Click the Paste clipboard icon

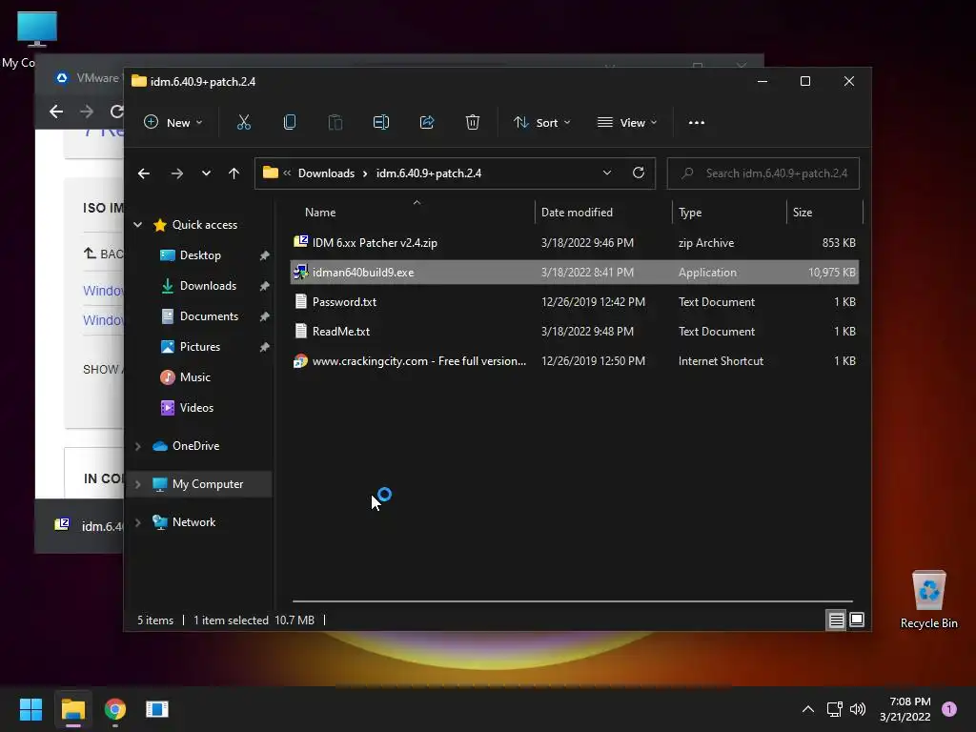tap(335, 123)
